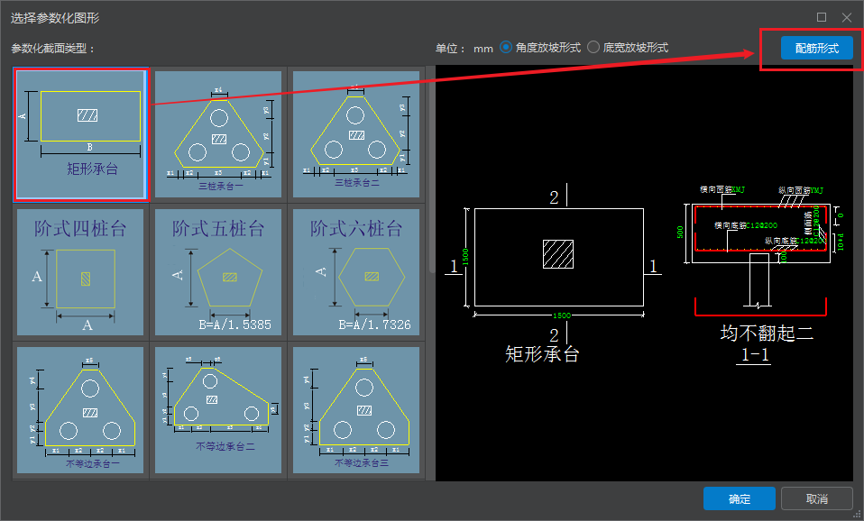This screenshot has width=864, height=521.
Task: Select the 三桩承台二 section thumbnail
Action: (x=356, y=134)
